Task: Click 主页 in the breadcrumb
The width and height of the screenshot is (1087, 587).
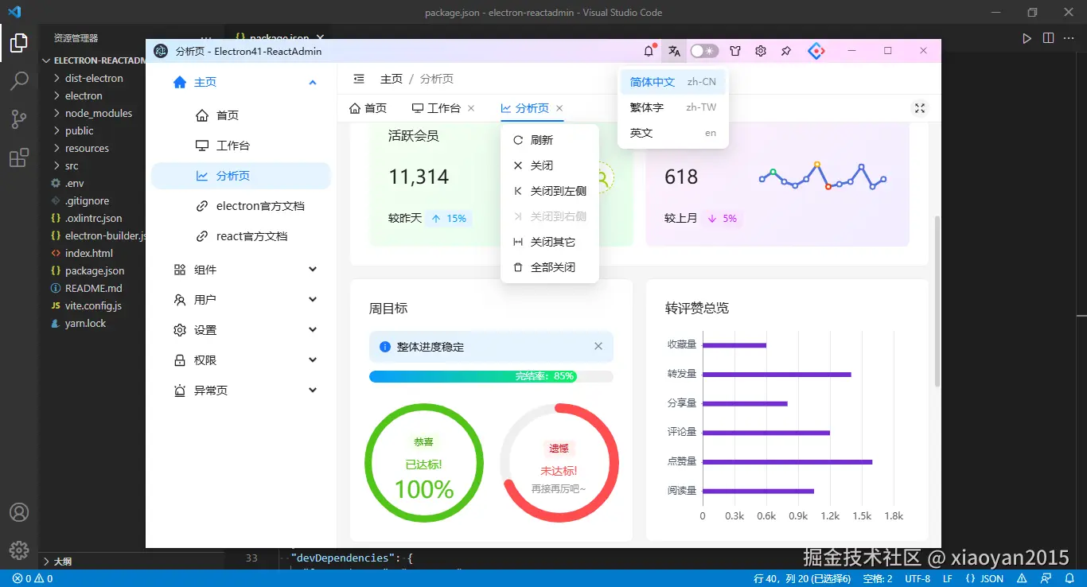Action: (x=392, y=79)
